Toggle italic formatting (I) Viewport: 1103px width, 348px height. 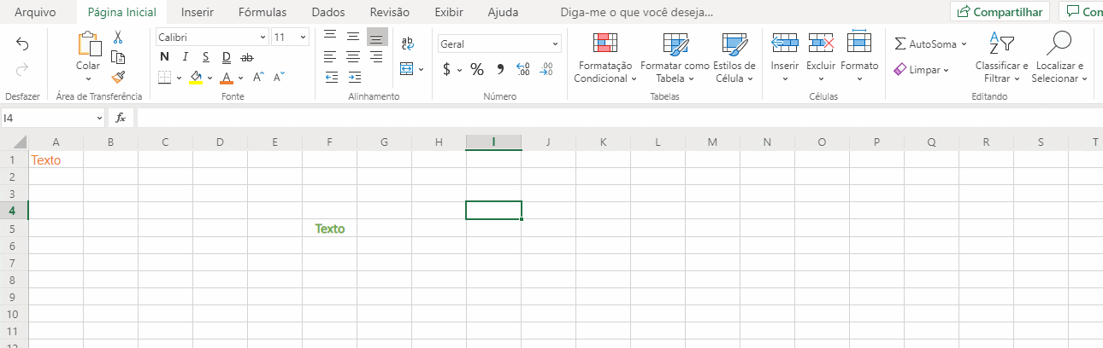tap(185, 57)
